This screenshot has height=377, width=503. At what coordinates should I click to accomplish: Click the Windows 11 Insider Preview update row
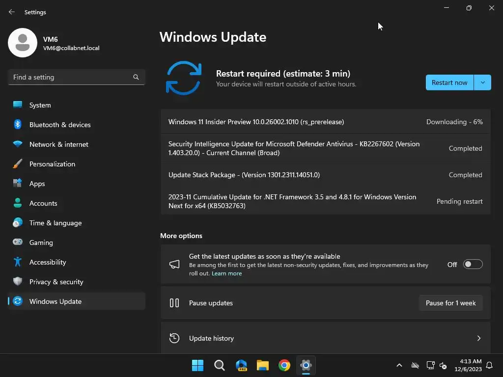(326, 122)
